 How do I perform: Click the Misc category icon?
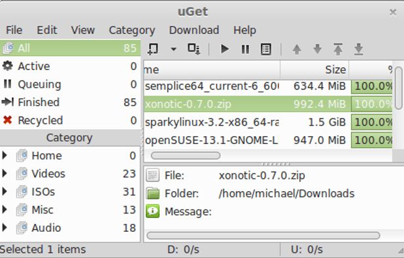tap(22, 210)
